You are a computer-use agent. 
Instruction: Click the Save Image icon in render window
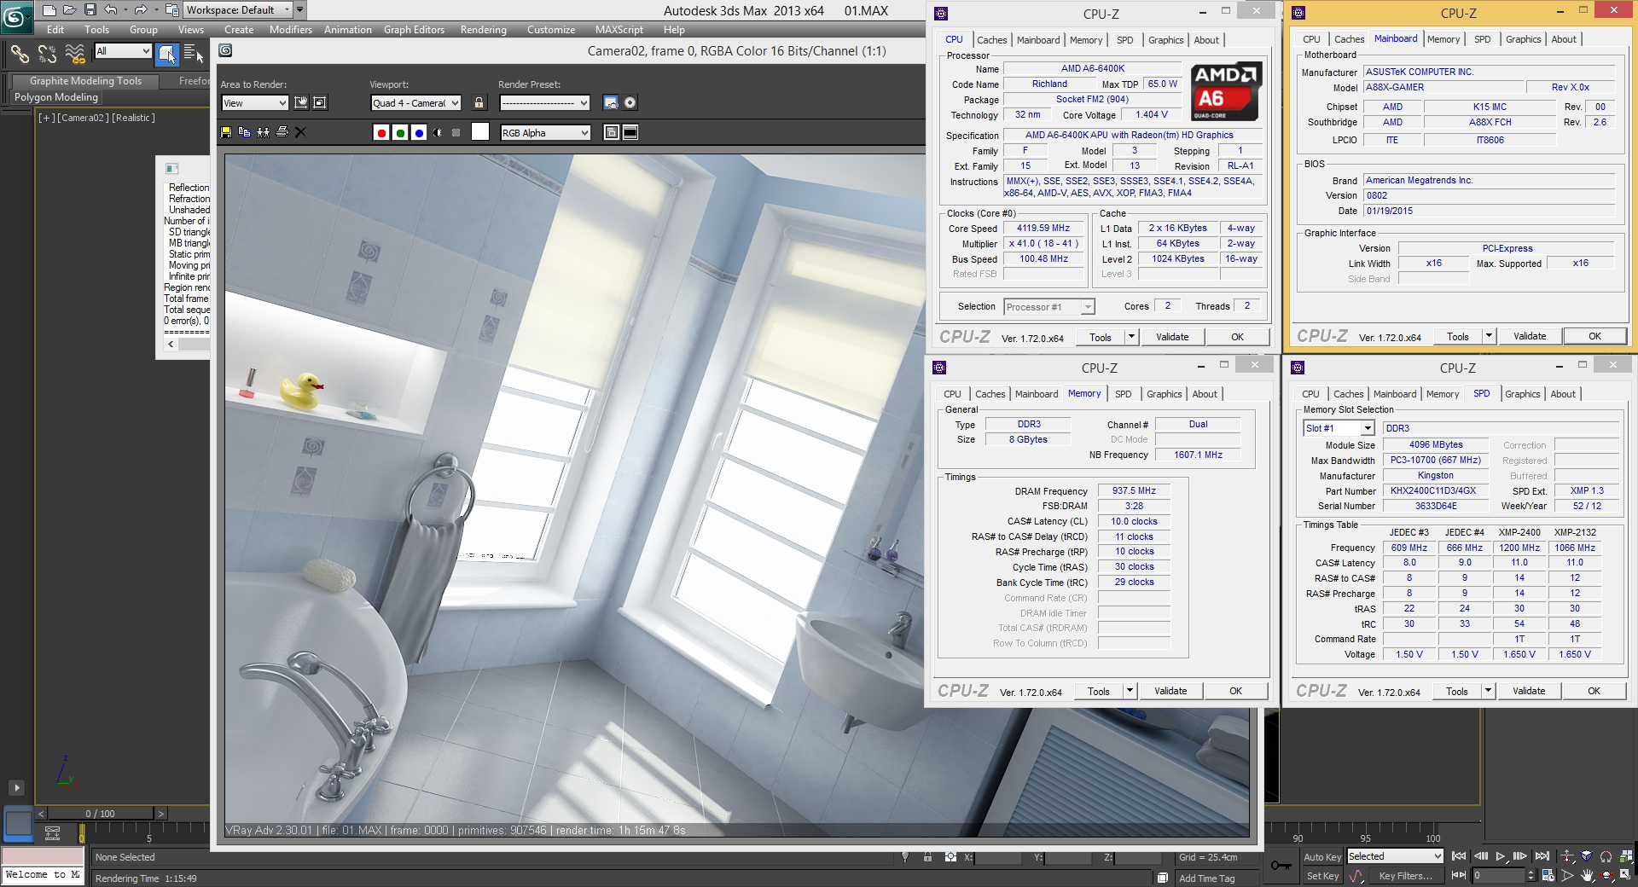pos(226,132)
